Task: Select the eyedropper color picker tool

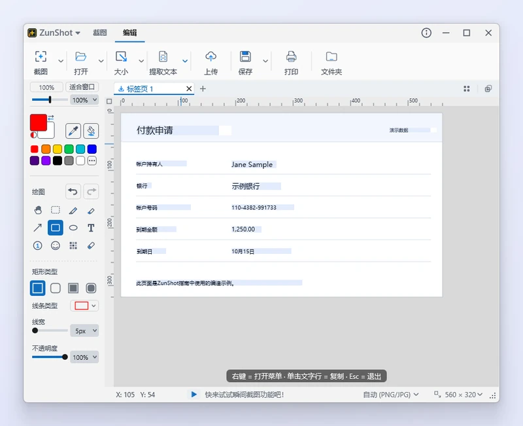Action: (73, 131)
